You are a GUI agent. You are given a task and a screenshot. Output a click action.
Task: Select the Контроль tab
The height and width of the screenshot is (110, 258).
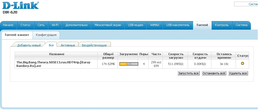tap(222, 25)
